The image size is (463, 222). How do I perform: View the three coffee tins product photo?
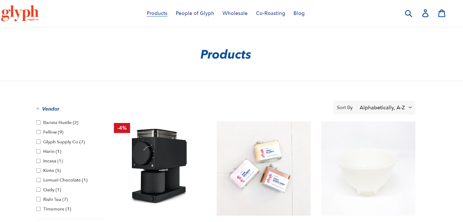tap(264, 168)
